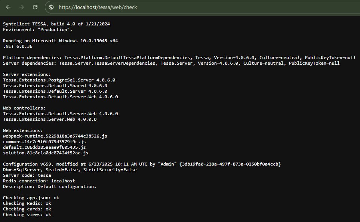Reload the TESSA check page
This screenshot has height=222, width=360.
[35, 7]
